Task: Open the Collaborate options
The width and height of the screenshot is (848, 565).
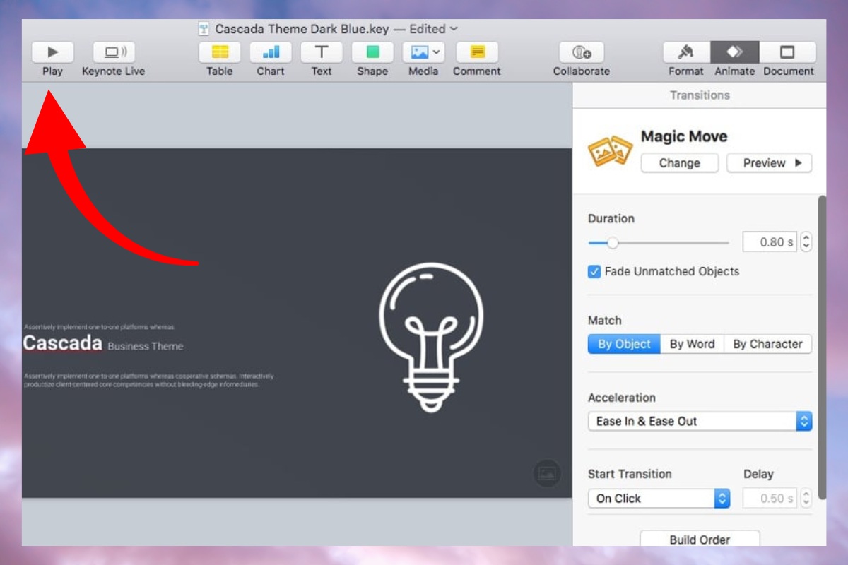Action: tap(581, 52)
